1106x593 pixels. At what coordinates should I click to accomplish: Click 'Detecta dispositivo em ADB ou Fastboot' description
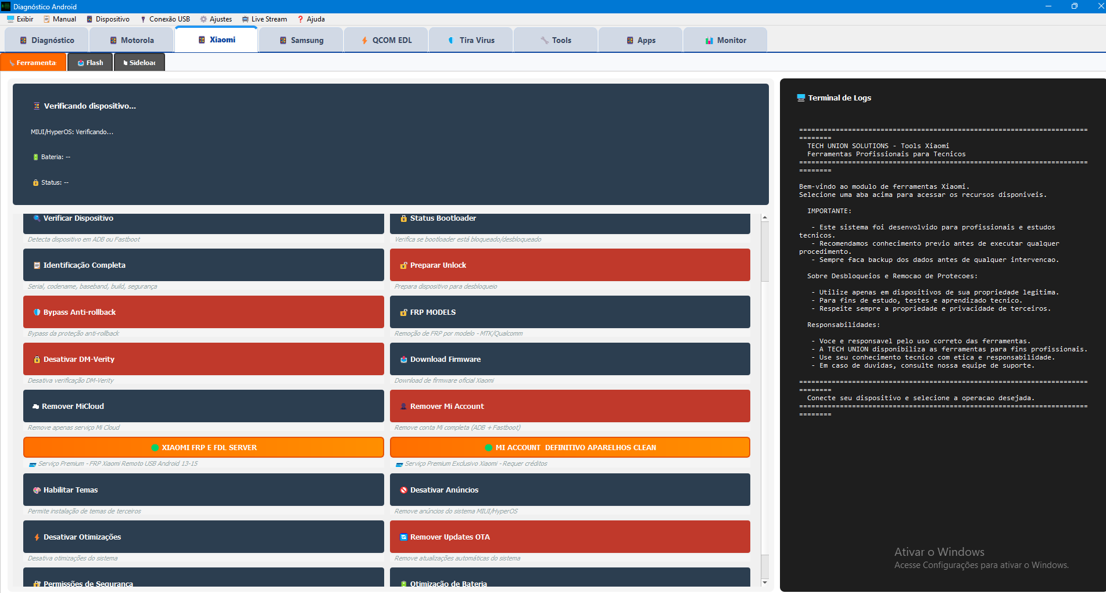pos(84,239)
